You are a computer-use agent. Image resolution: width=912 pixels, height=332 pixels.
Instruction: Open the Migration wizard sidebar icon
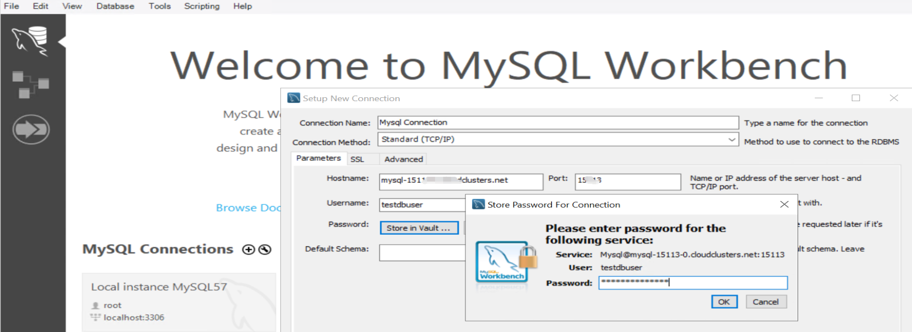coord(31,129)
